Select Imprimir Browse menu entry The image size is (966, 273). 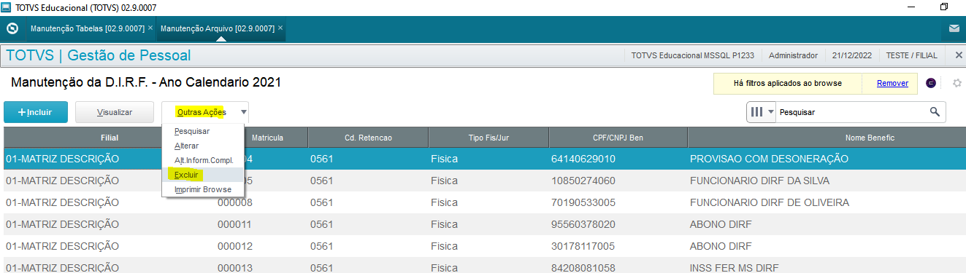[x=203, y=189]
